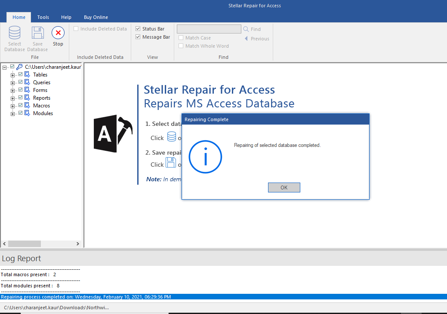The image size is (447, 314).
Task: Select the Forms tree label
Action: pyautogui.click(x=40, y=90)
